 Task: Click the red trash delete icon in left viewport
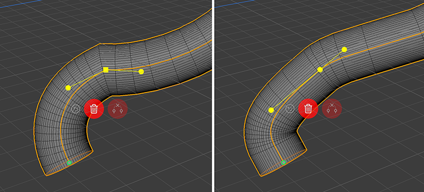(94, 109)
